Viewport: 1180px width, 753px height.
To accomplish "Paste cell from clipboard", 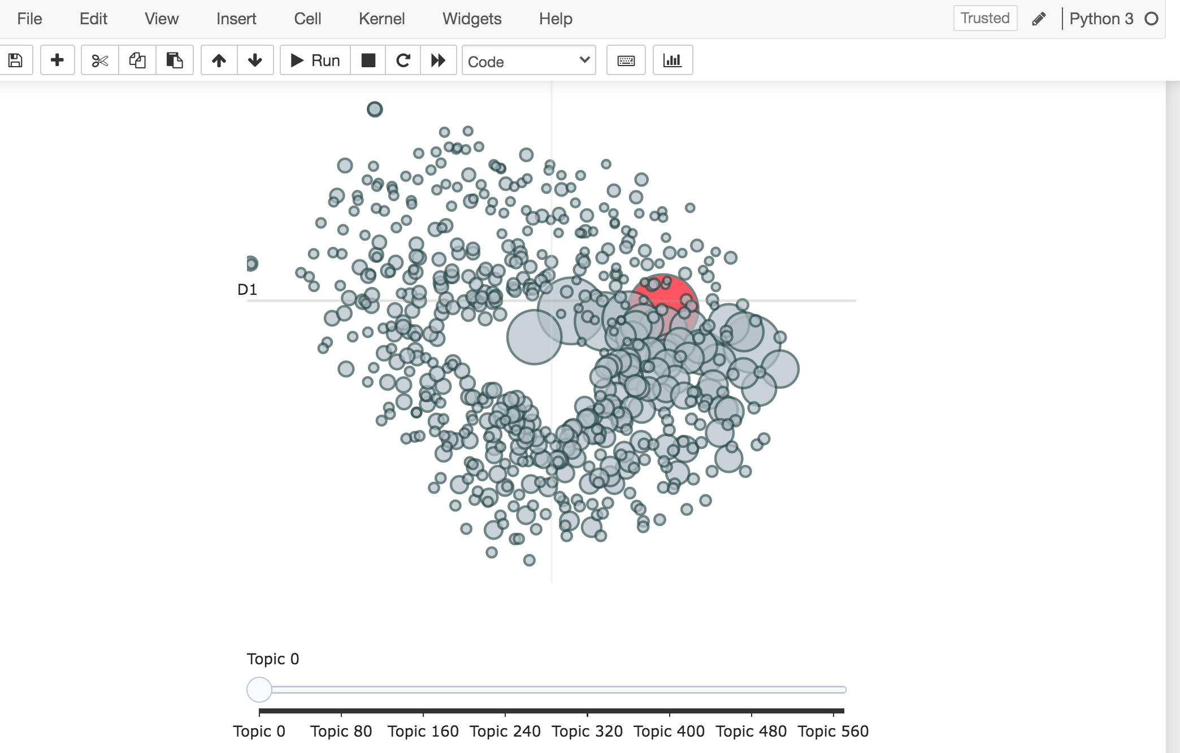I will pyautogui.click(x=173, y=60).
